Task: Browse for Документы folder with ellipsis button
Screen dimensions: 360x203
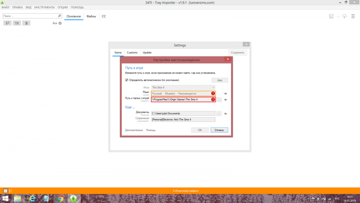Action: 219,114
